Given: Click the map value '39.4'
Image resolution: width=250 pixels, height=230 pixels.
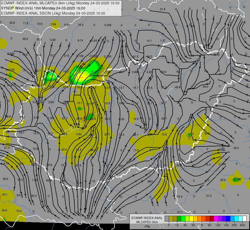Looking at the screenshot, I should (93, 150).
